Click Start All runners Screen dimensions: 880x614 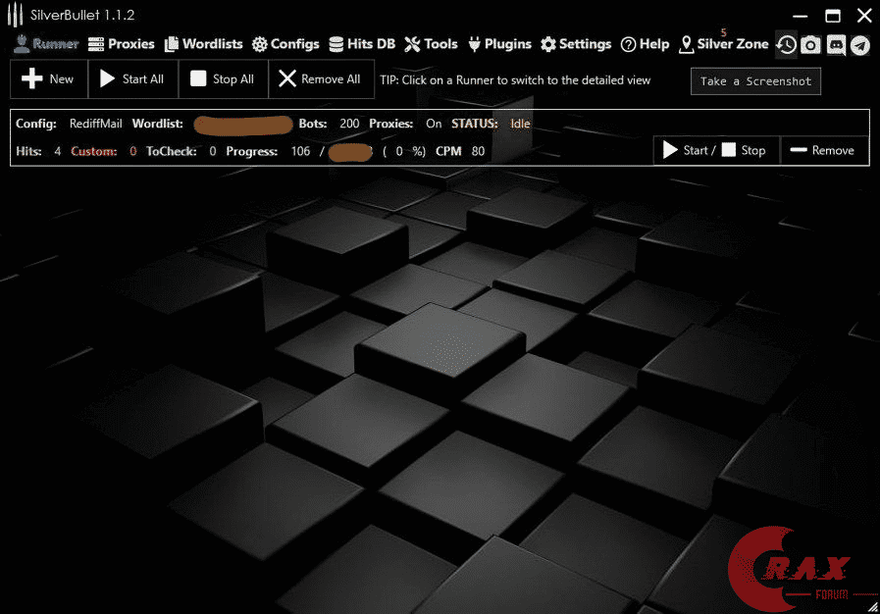tap(133, 79)
